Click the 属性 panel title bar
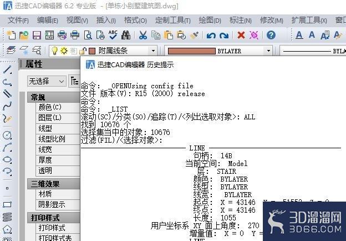346x241 pixels. 50,64
